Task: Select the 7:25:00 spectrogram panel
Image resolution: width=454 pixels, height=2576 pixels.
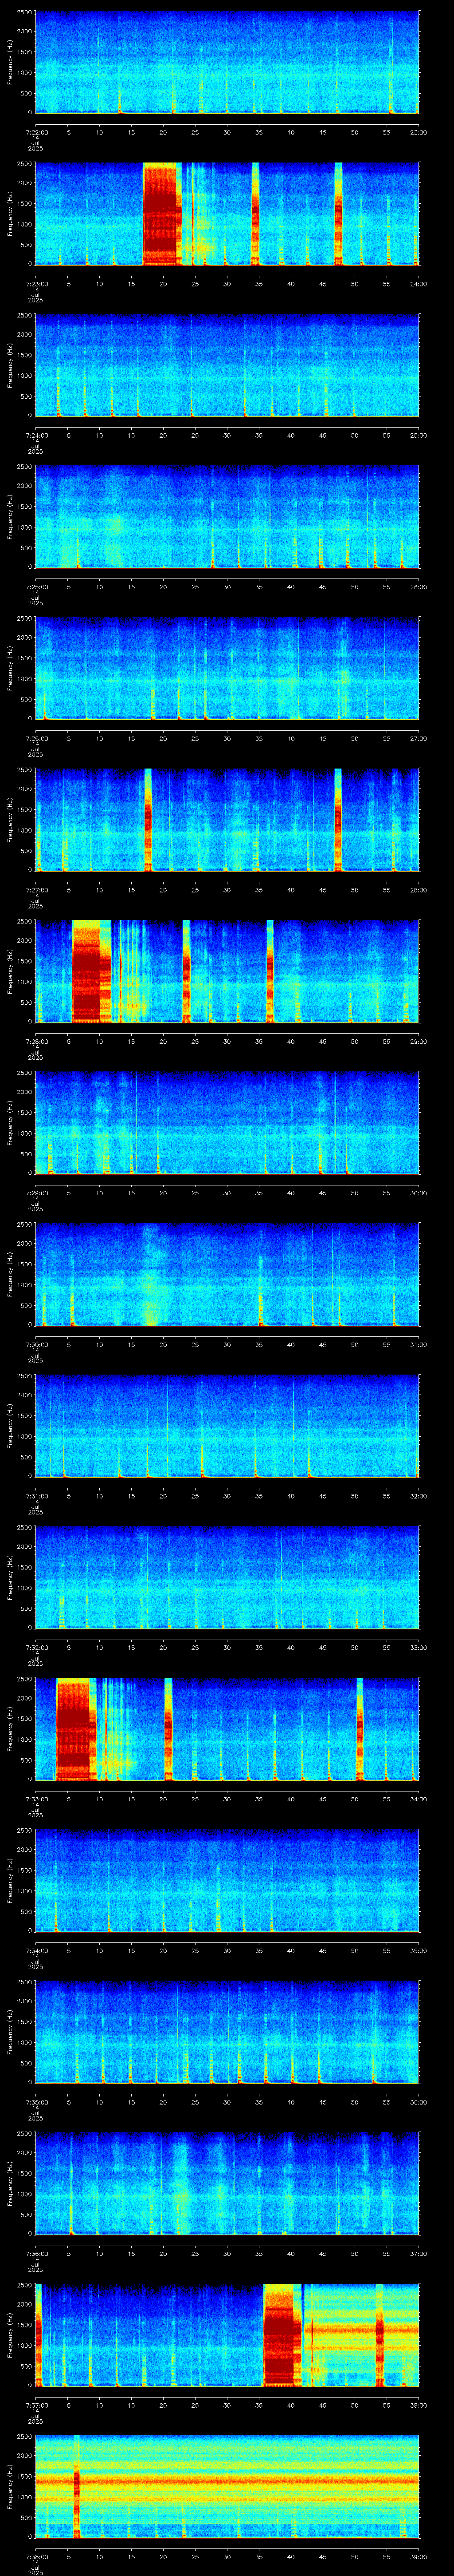Action: tap(227, 517)
